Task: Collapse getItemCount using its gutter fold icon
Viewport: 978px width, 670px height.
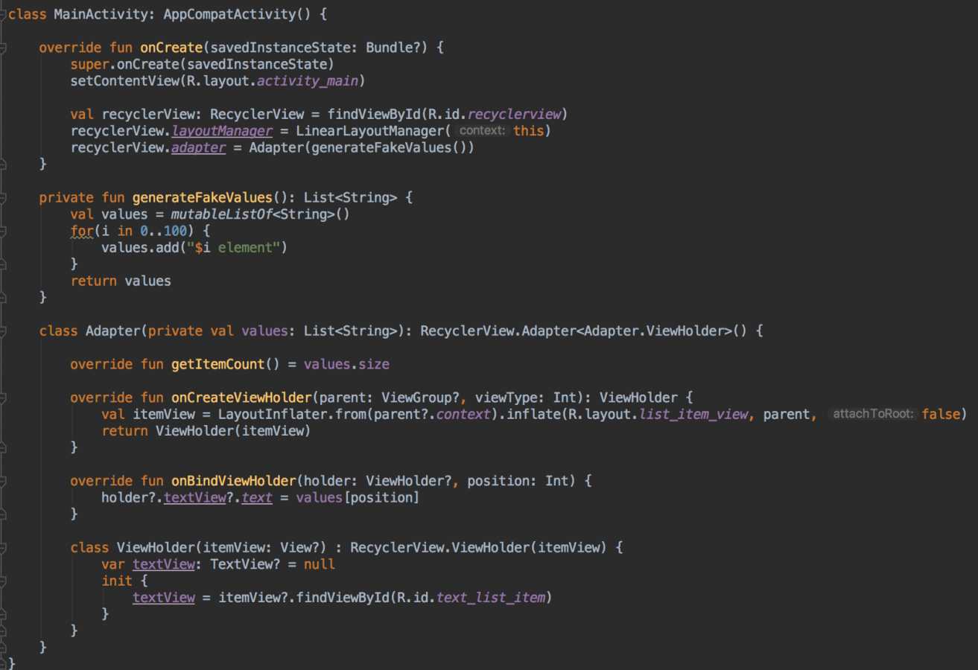Action: [x=4, y=364]
